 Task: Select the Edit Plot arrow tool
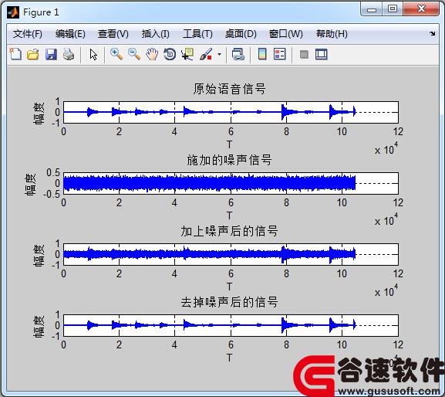click(x=93, y=55)
